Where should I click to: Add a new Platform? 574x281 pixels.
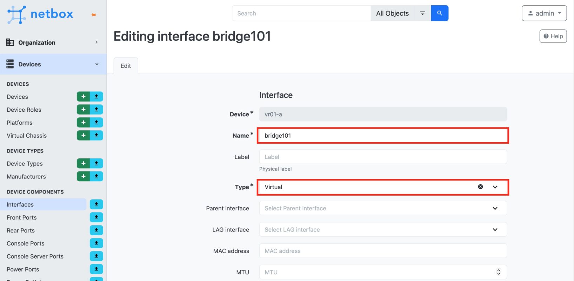84,123
